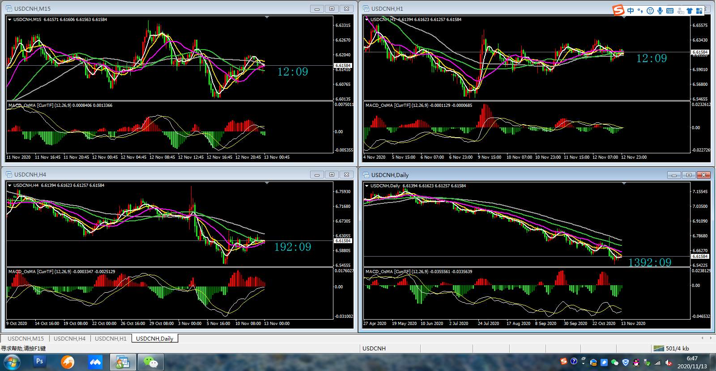Start voice input with the microphone icon
The width and height of the screenshot is (716, 371).
coord(660,11)
